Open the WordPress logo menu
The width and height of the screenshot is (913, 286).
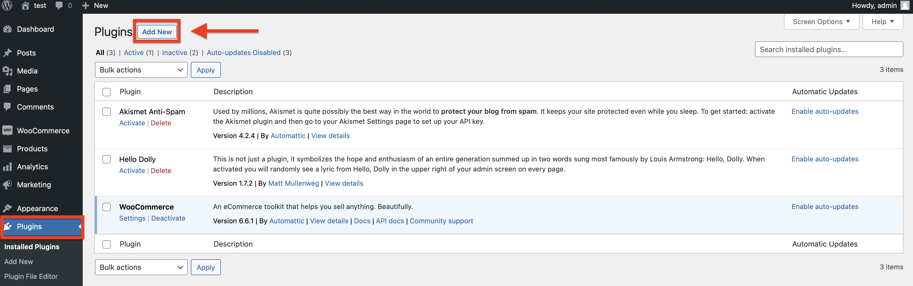pyautogui.click(x=7, y=5)
